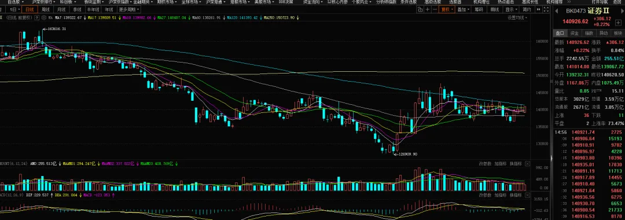The image size is (625, 220).
Task: Toggle the 筹码 chip distribution view
Action: coord(479,9)
